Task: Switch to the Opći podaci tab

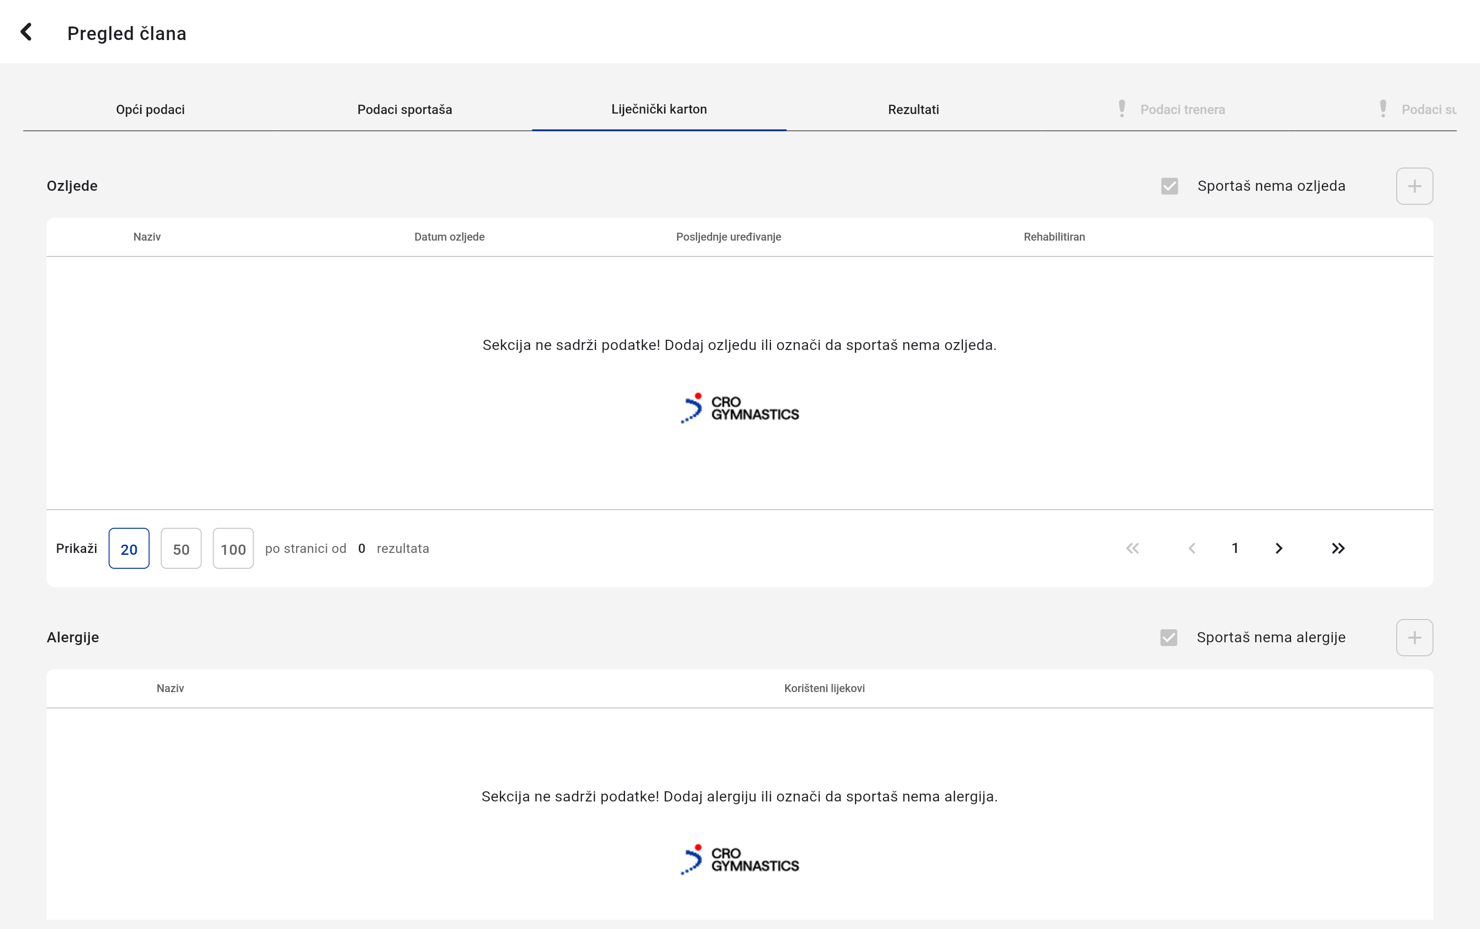Action: (150, 109)
